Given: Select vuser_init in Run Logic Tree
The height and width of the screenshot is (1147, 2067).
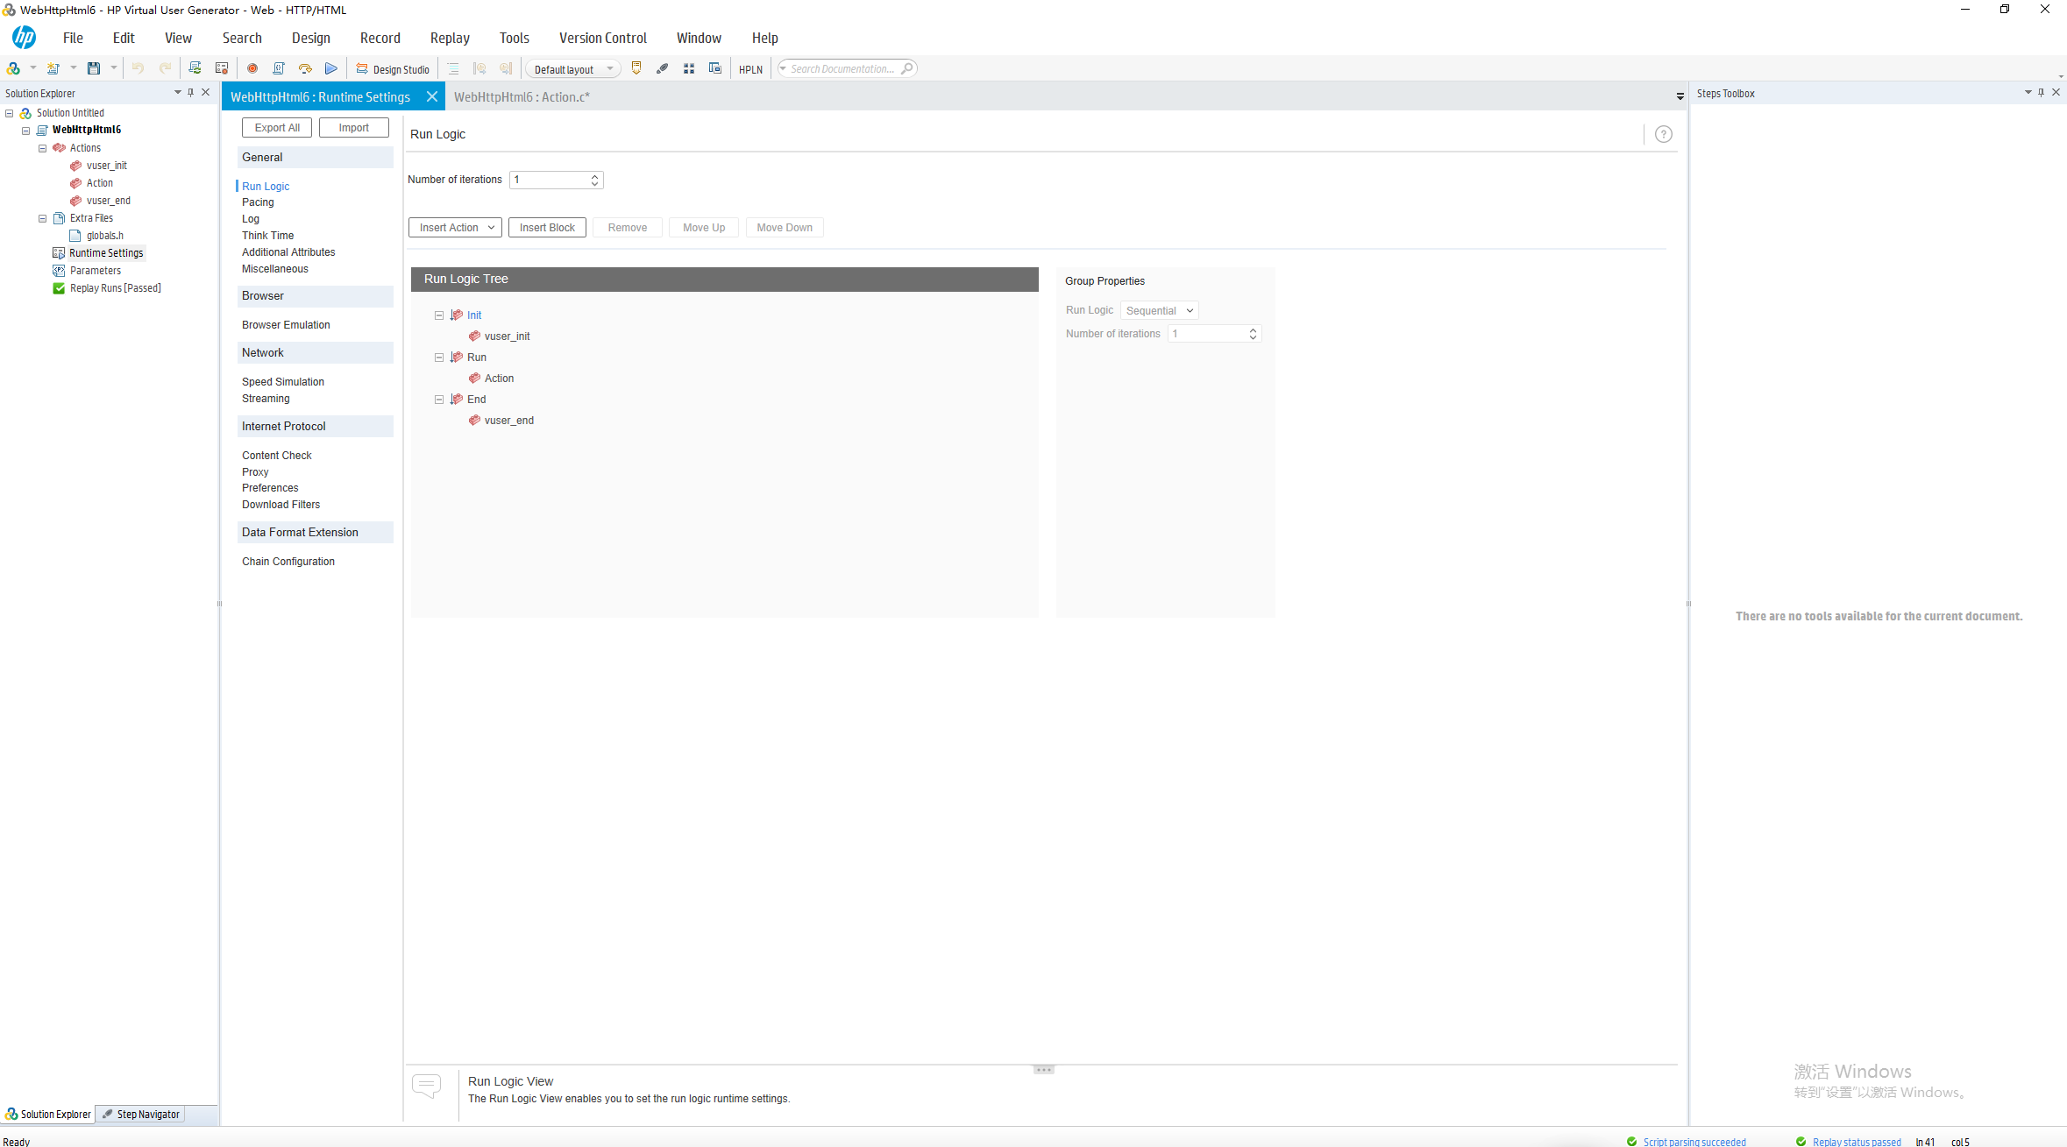Looking at the screenshot, I should tap(507, 336).
